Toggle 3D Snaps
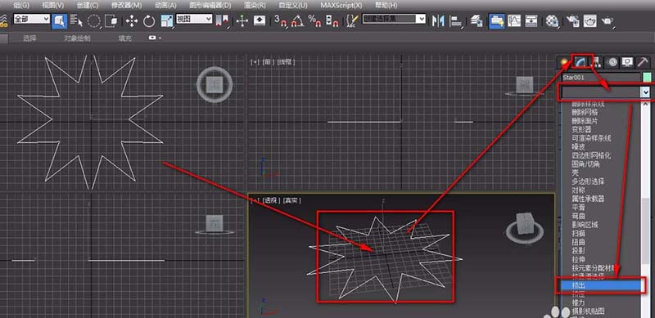655x318 pixels. (x=281, y=21)
